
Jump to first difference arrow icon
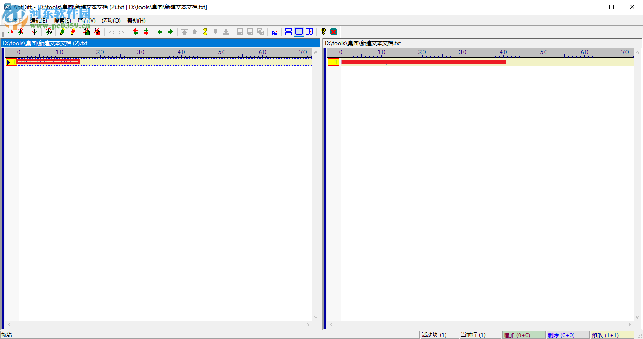click(x=184, y=32)
